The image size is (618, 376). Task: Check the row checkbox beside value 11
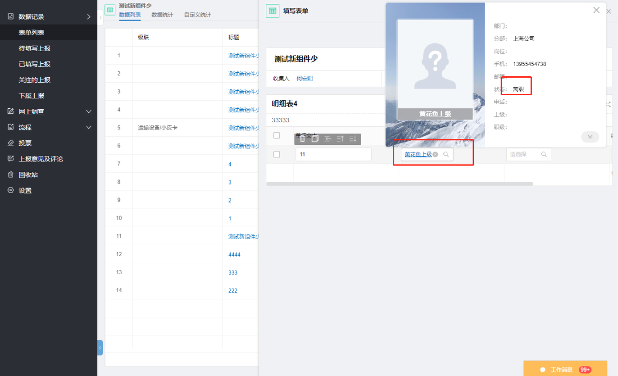276,154
